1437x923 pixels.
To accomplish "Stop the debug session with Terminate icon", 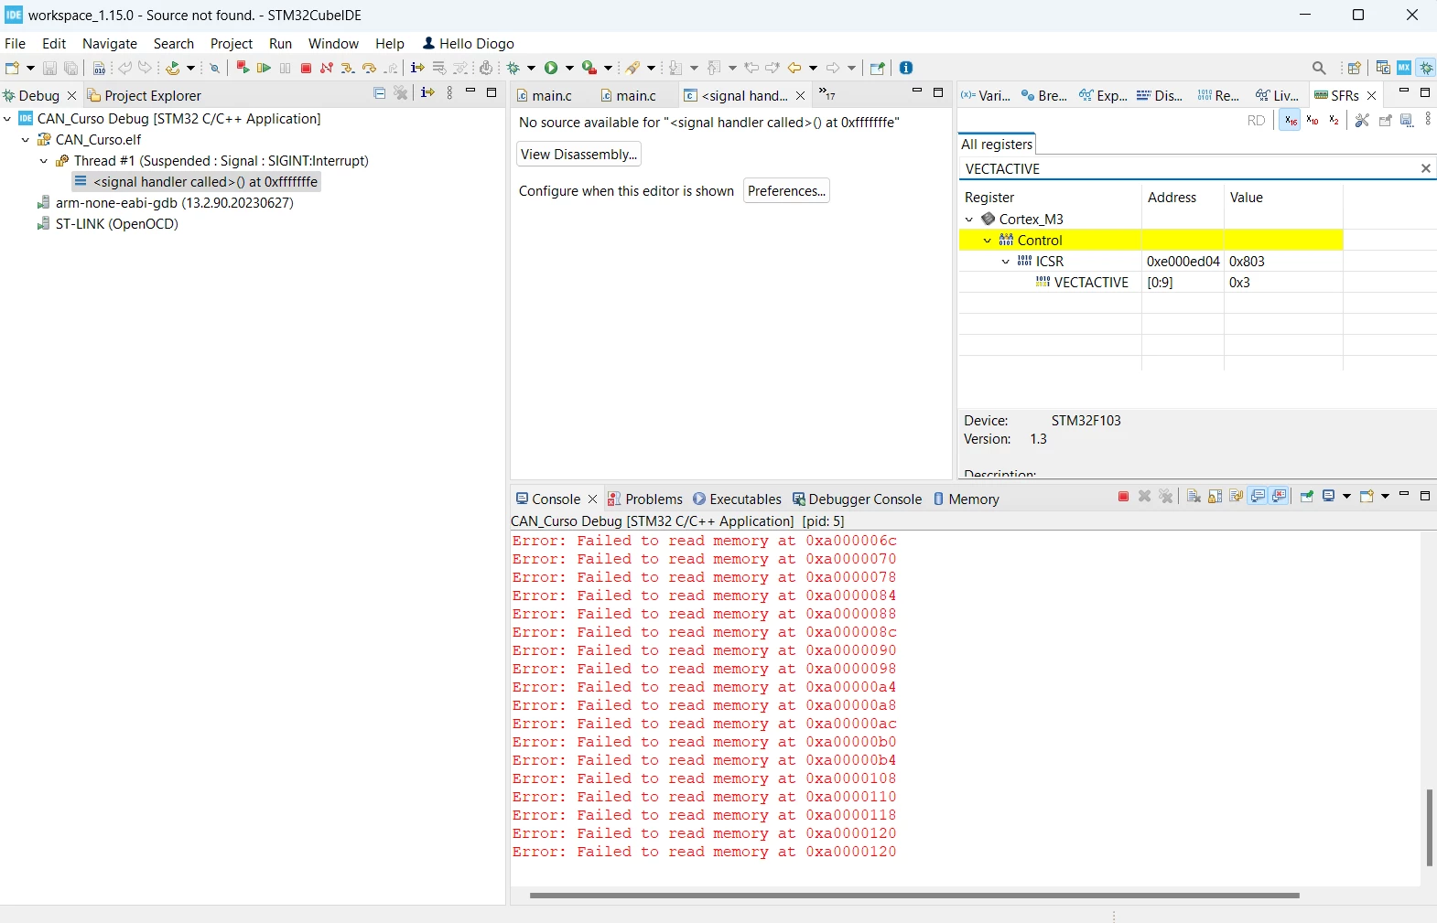I will pyautogui.click(x=307, y=68).
